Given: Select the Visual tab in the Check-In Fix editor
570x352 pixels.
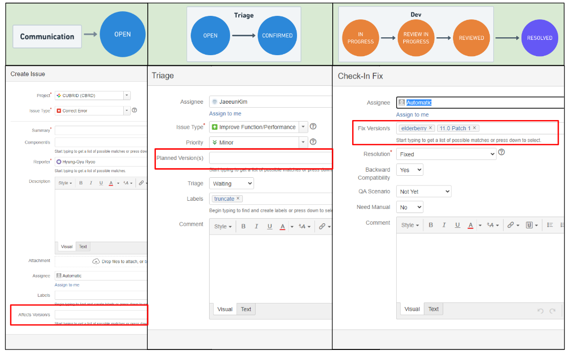Looking at the screenshot, I should tap(413, 309).
